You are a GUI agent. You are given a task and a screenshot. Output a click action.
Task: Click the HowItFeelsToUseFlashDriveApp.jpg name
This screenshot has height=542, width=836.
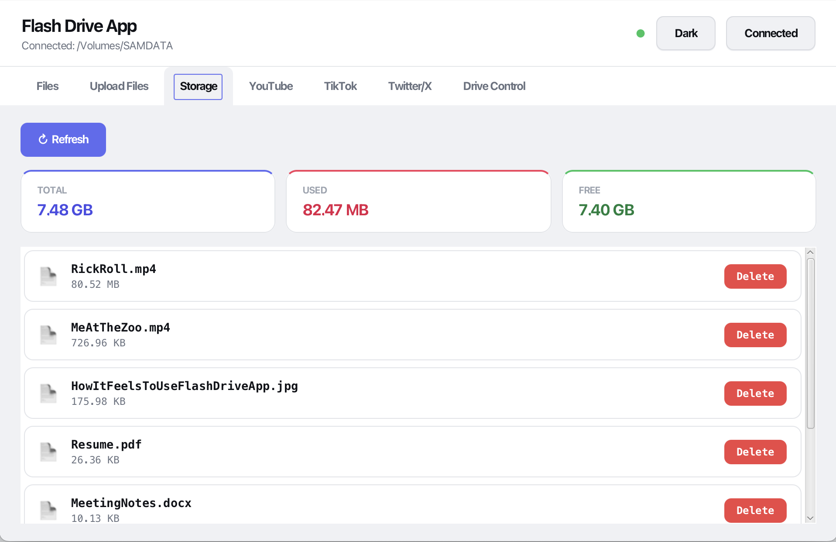click(185, 386)
